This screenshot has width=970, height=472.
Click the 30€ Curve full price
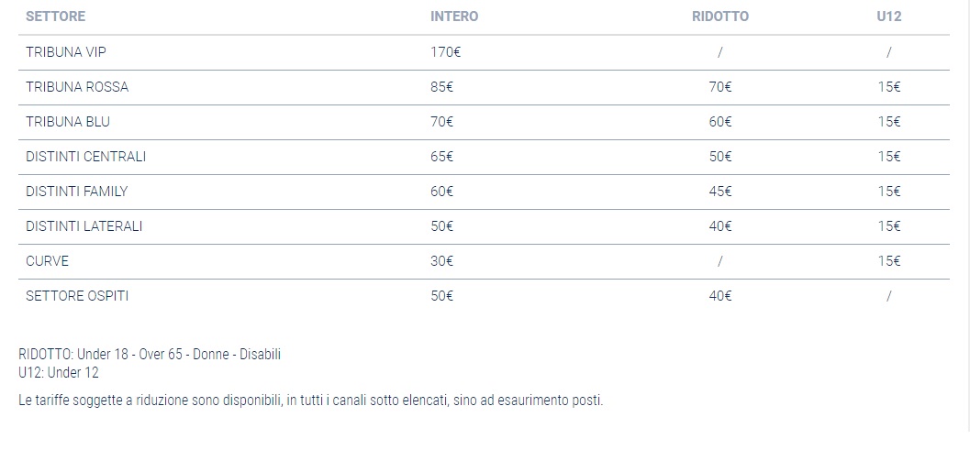(441, 261)
